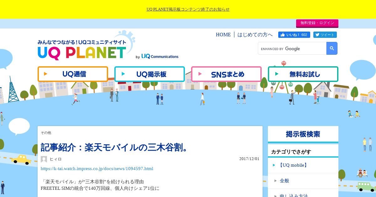Click the 掲示板検索 sidebar heading

coord(303,134)
